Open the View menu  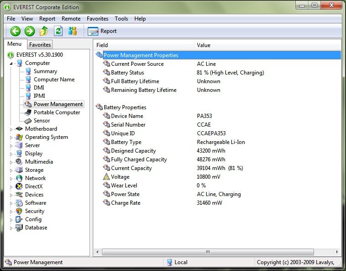click(27, 19)
